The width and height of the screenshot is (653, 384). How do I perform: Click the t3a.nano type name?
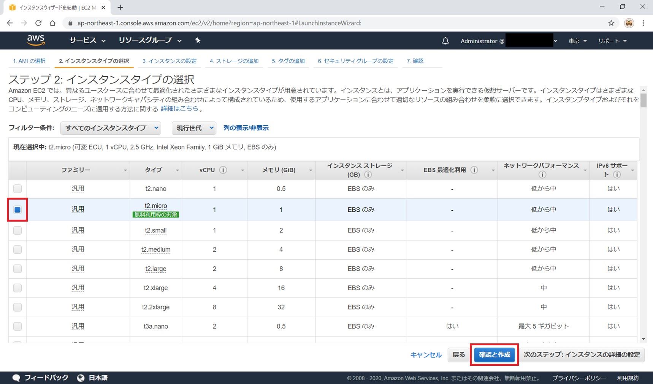(156, 326)
